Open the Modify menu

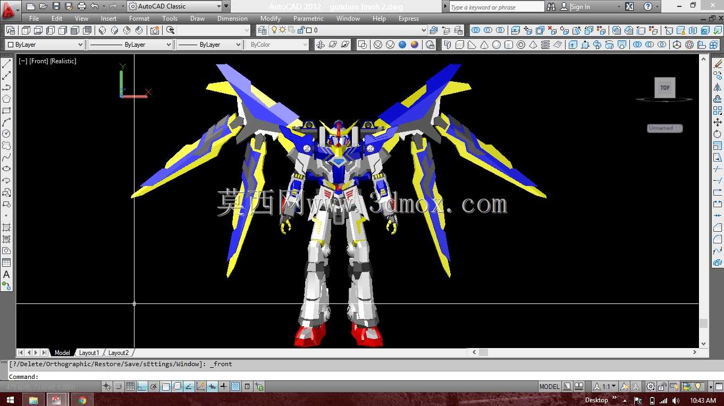(x=271, y=19)
